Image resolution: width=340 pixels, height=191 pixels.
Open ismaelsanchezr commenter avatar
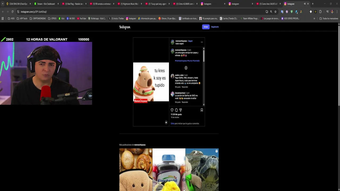(x=172, y=94)
